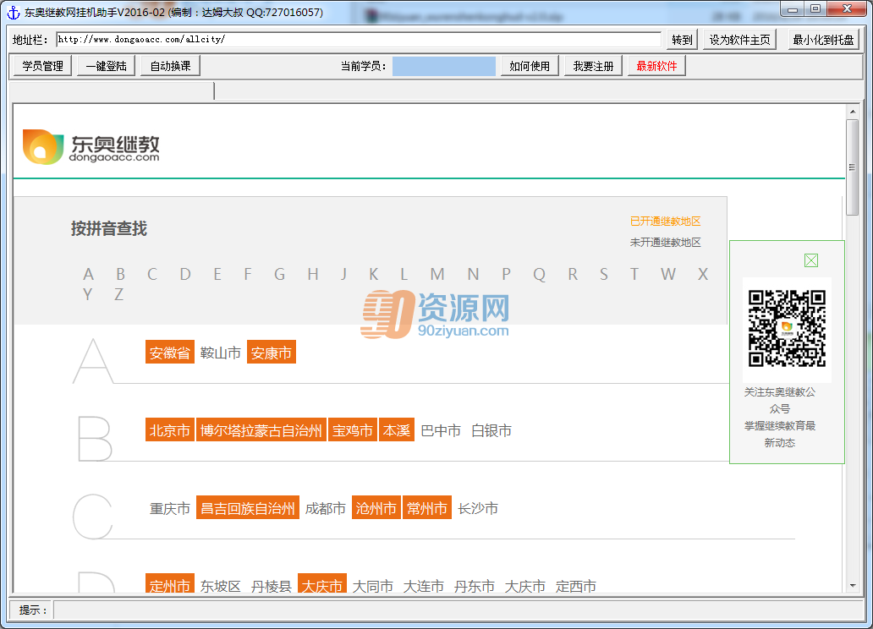Choose 大连市 city
The image size is (873, 629).
pos(424,586)
